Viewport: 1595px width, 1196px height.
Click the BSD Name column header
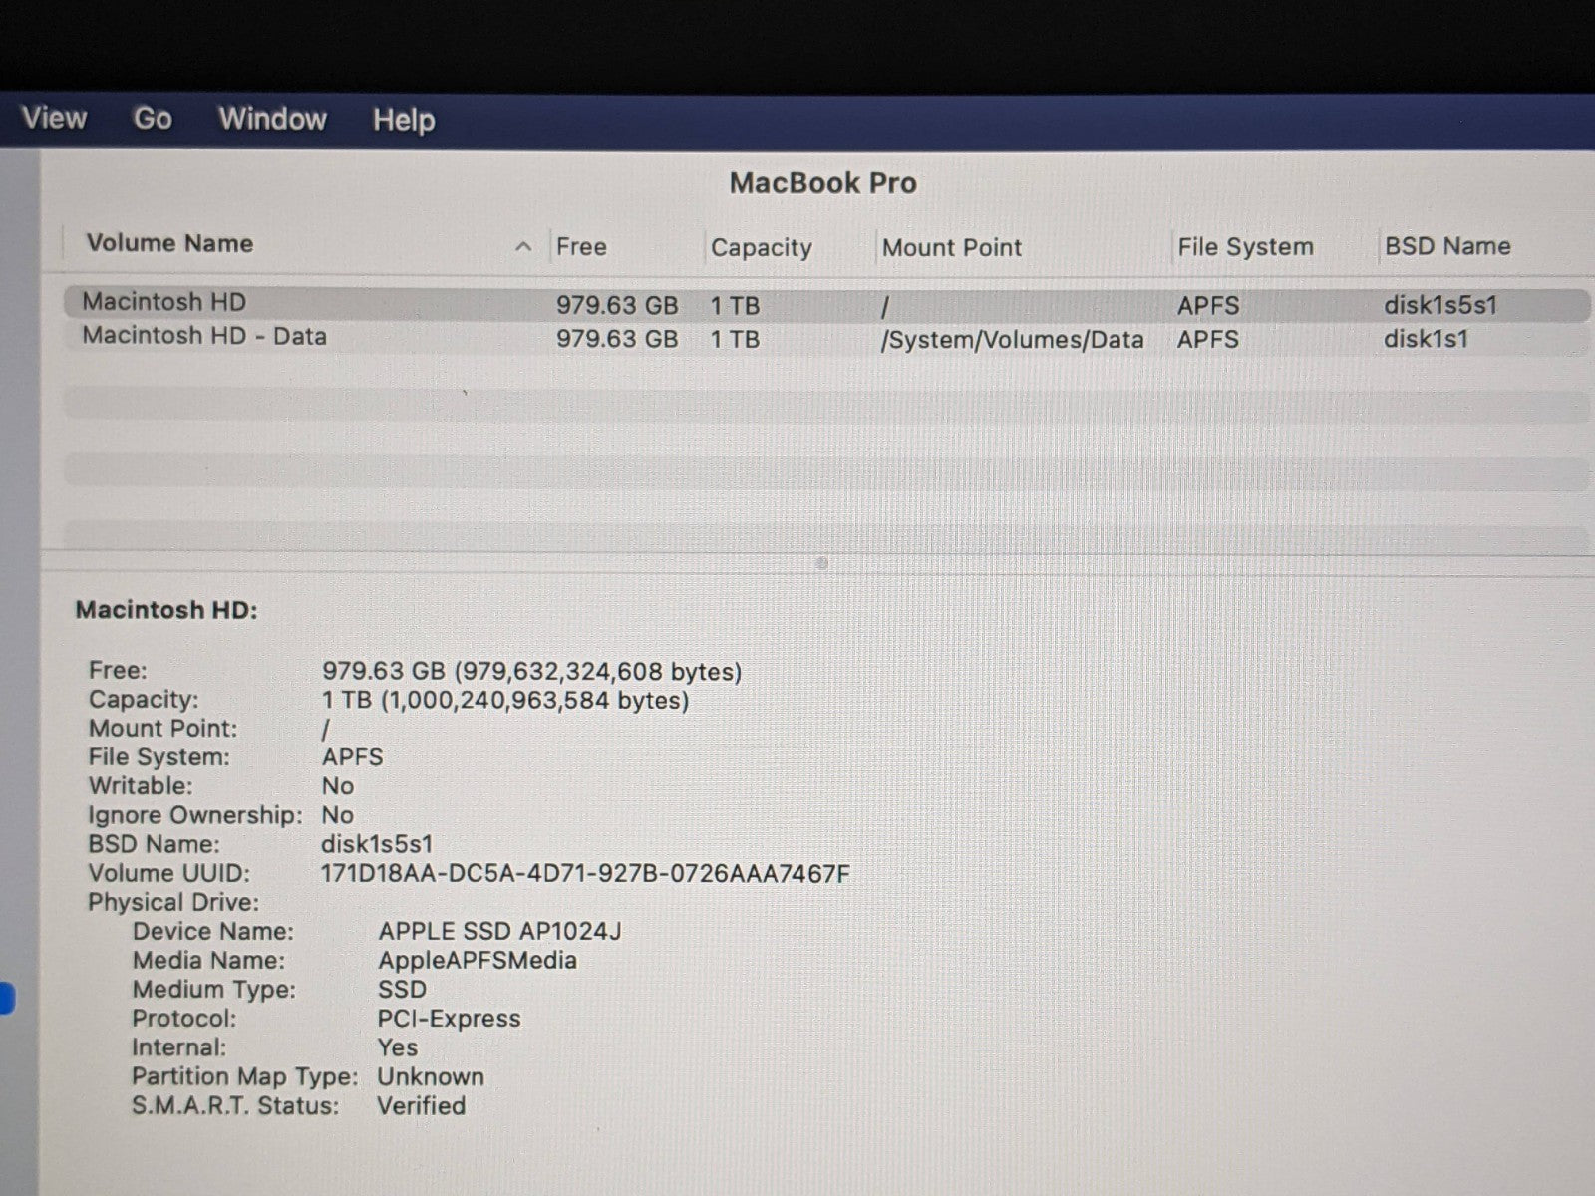pos(1446,246)
